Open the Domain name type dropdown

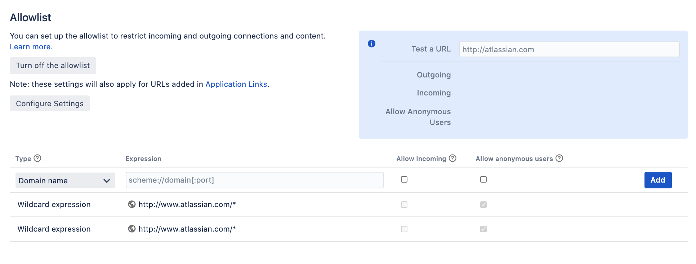(65, 180)
